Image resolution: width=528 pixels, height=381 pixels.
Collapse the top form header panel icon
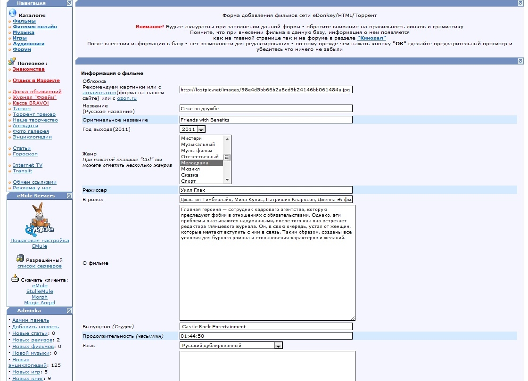click(x=520, y=3)
